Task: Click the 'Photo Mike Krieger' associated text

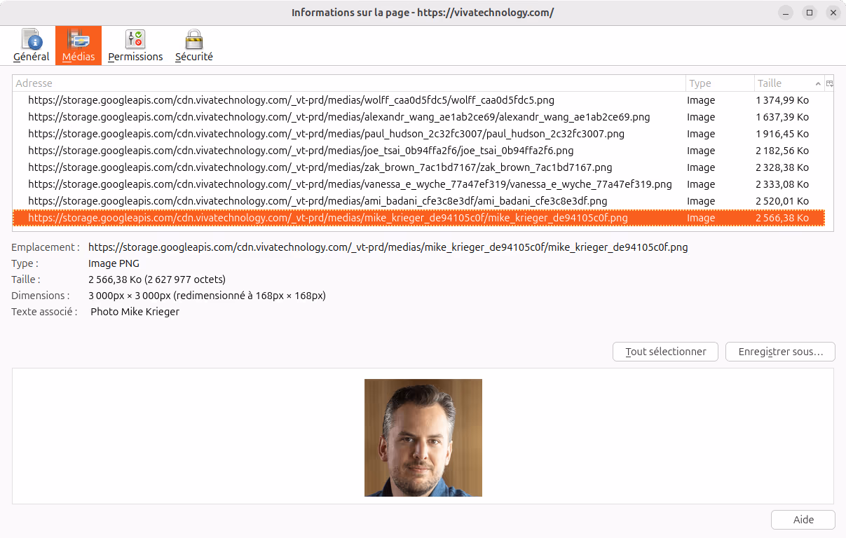Action: pos(135,312)
